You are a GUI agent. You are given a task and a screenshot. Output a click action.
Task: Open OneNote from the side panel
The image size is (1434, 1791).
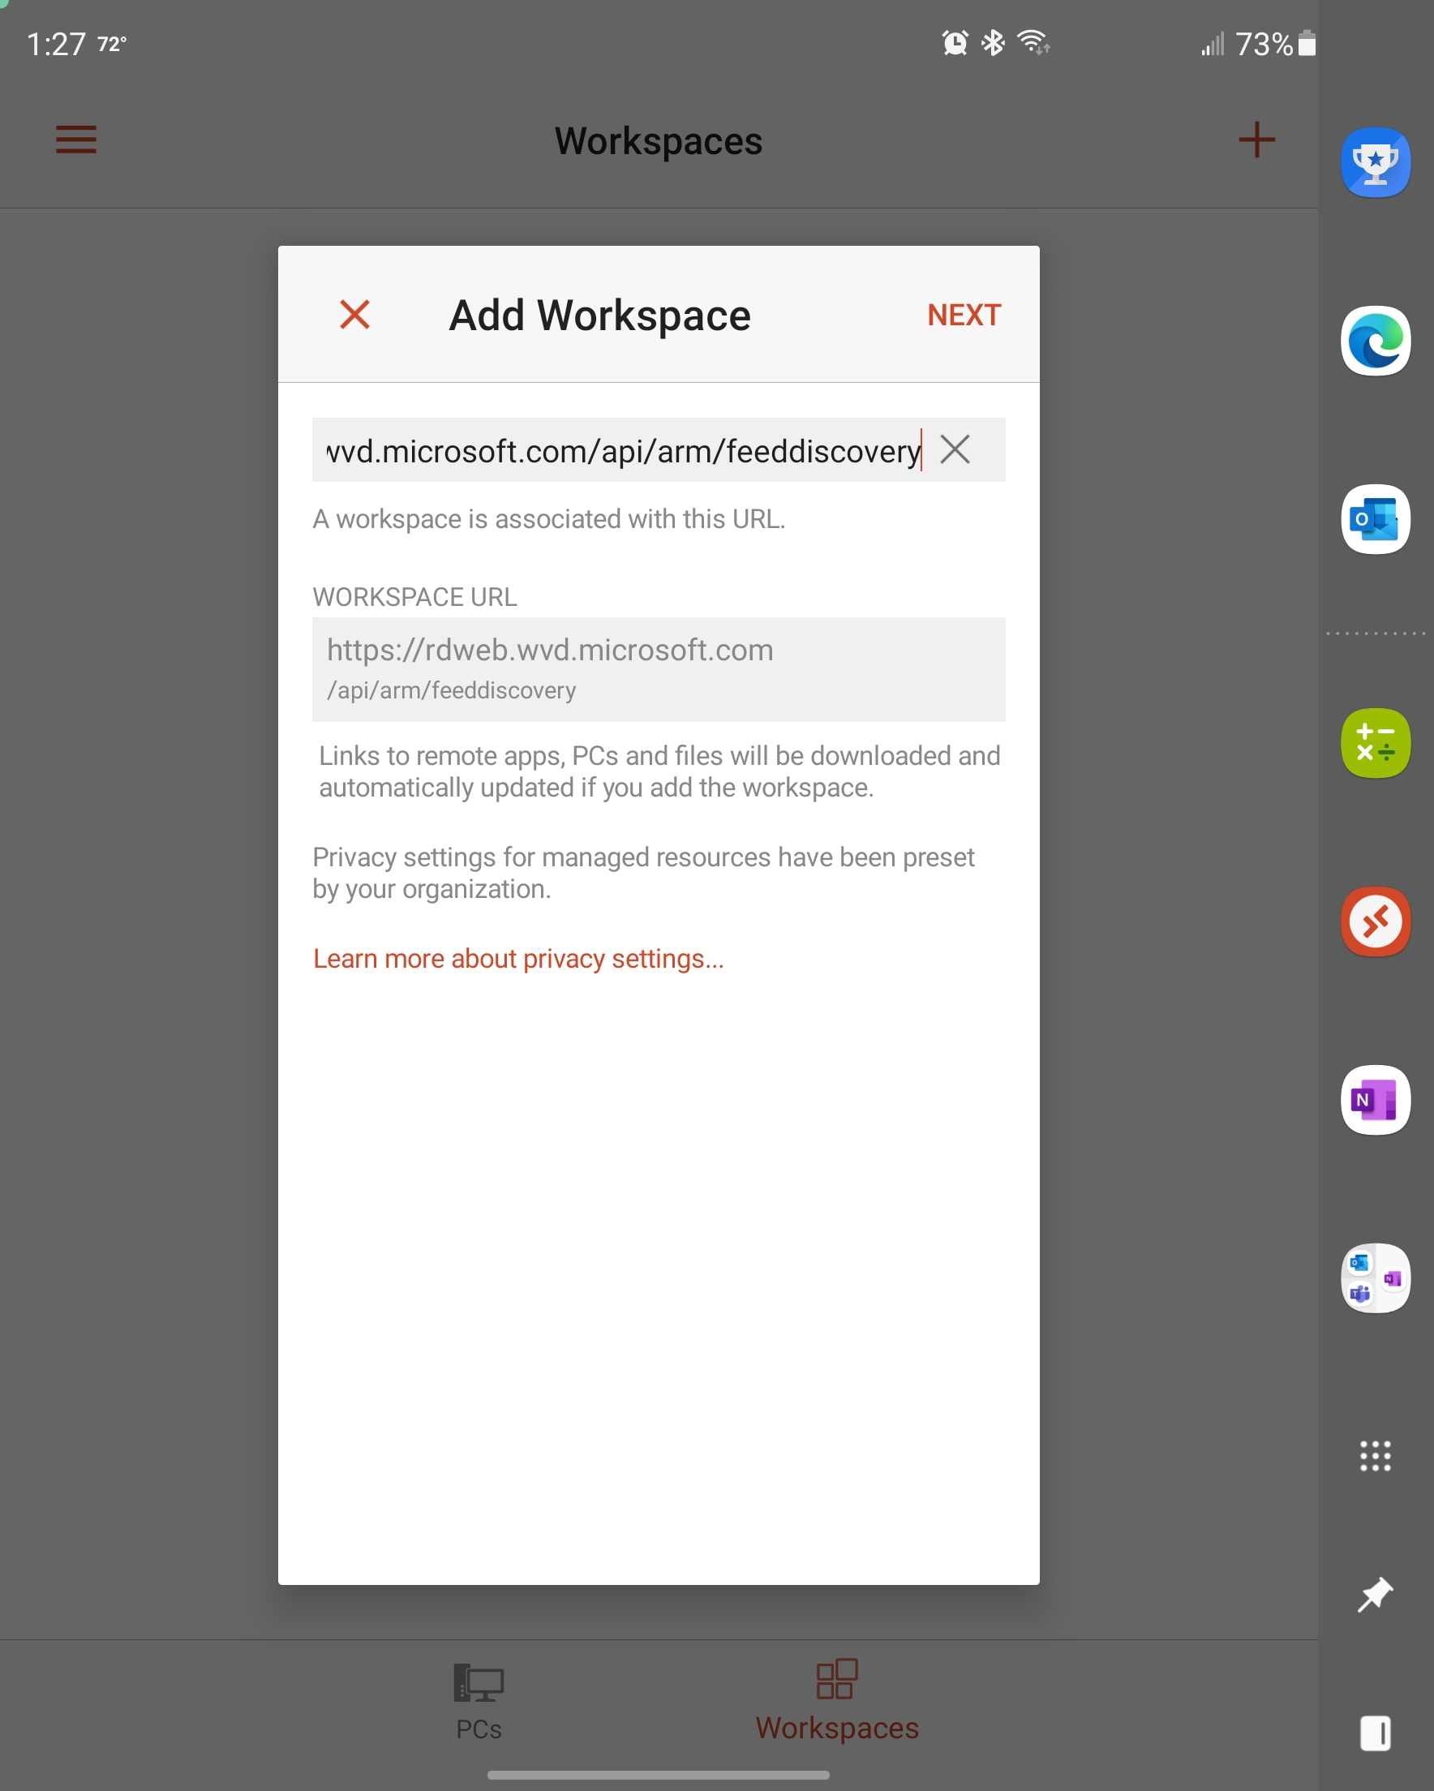1375,1098
